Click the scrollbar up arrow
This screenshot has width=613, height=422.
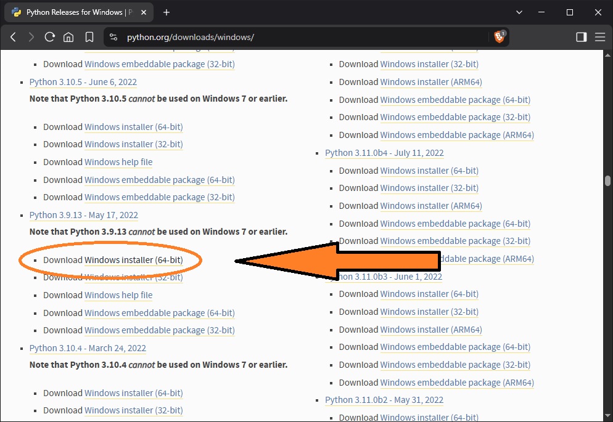pos(607,55)
